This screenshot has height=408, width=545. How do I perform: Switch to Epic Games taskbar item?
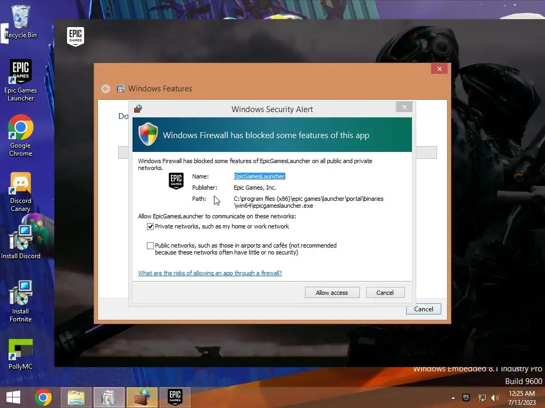point(175,397)
